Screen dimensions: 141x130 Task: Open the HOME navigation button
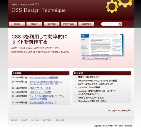click(x=17, y=24)
